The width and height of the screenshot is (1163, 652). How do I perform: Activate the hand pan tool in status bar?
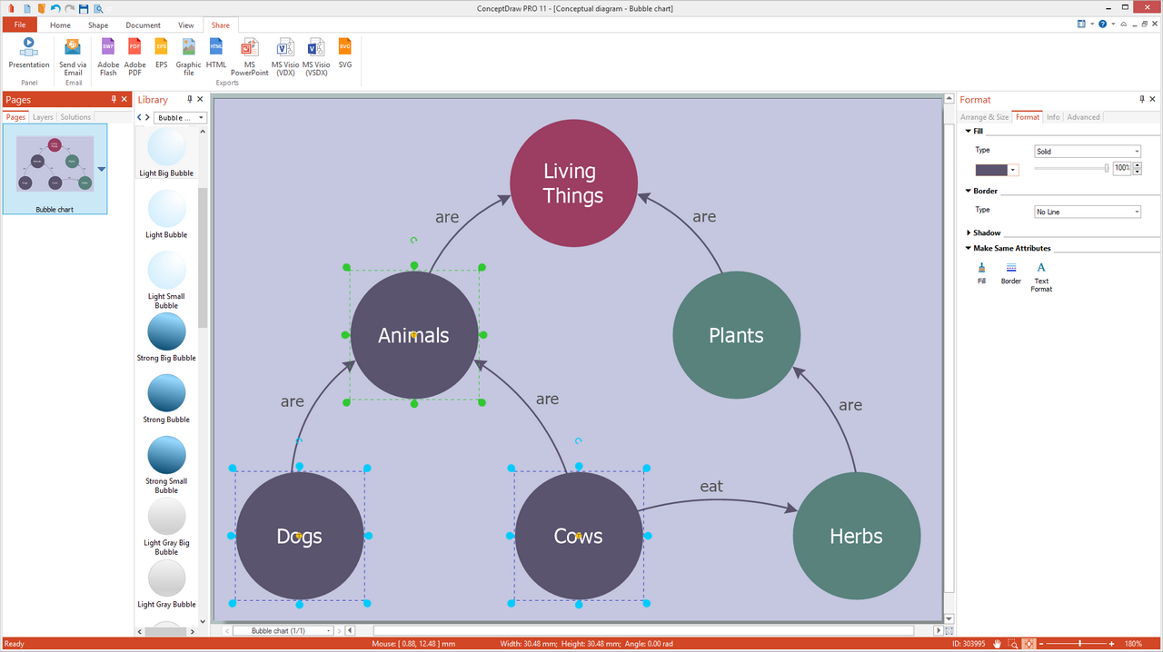[998, 644]
